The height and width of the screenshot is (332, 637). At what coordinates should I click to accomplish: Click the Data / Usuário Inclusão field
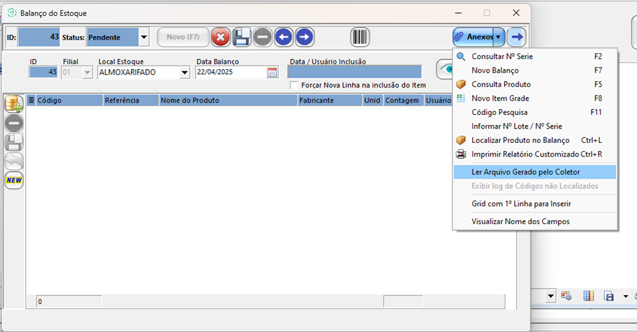point(354,72)
